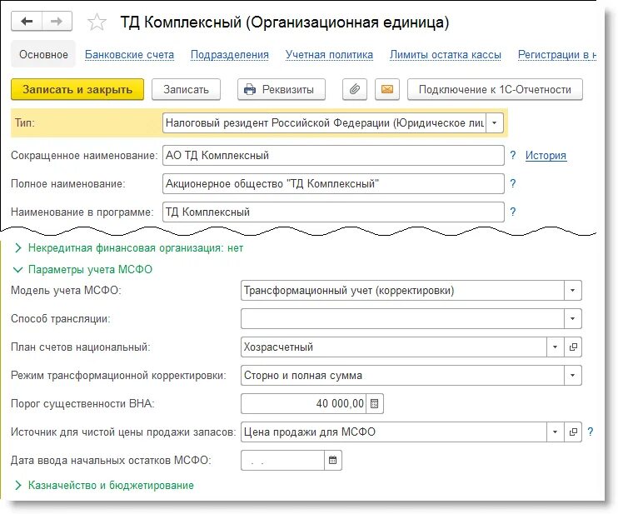Click the empty Способ трансляции field
This screenshot has width=618, height=514.
pos(402,318)
